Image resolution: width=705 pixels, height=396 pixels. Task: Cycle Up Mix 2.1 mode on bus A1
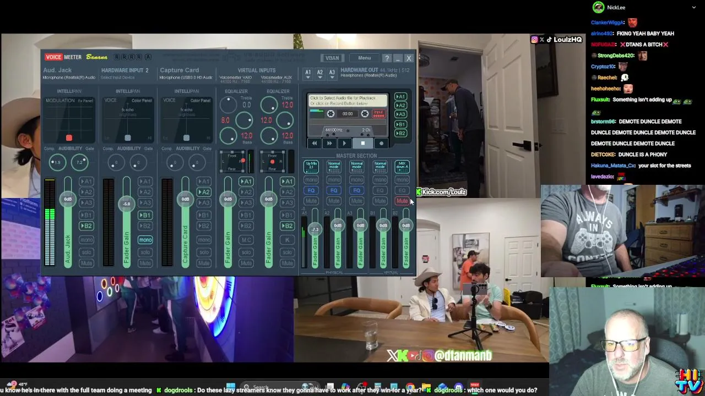[311, 166]
